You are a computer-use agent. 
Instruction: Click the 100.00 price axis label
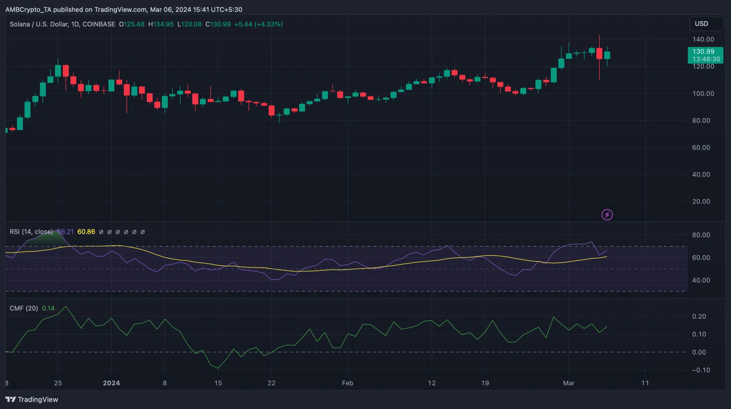[x=703, y=94]
